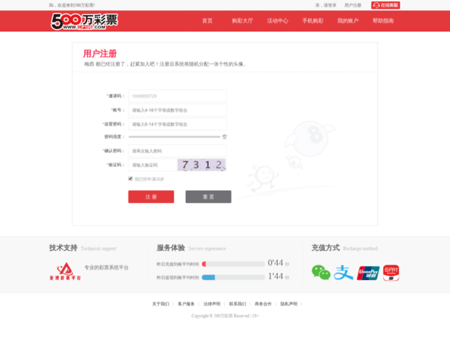
Task: Open the 关于我们 footer link
Action: coord(160,304)
